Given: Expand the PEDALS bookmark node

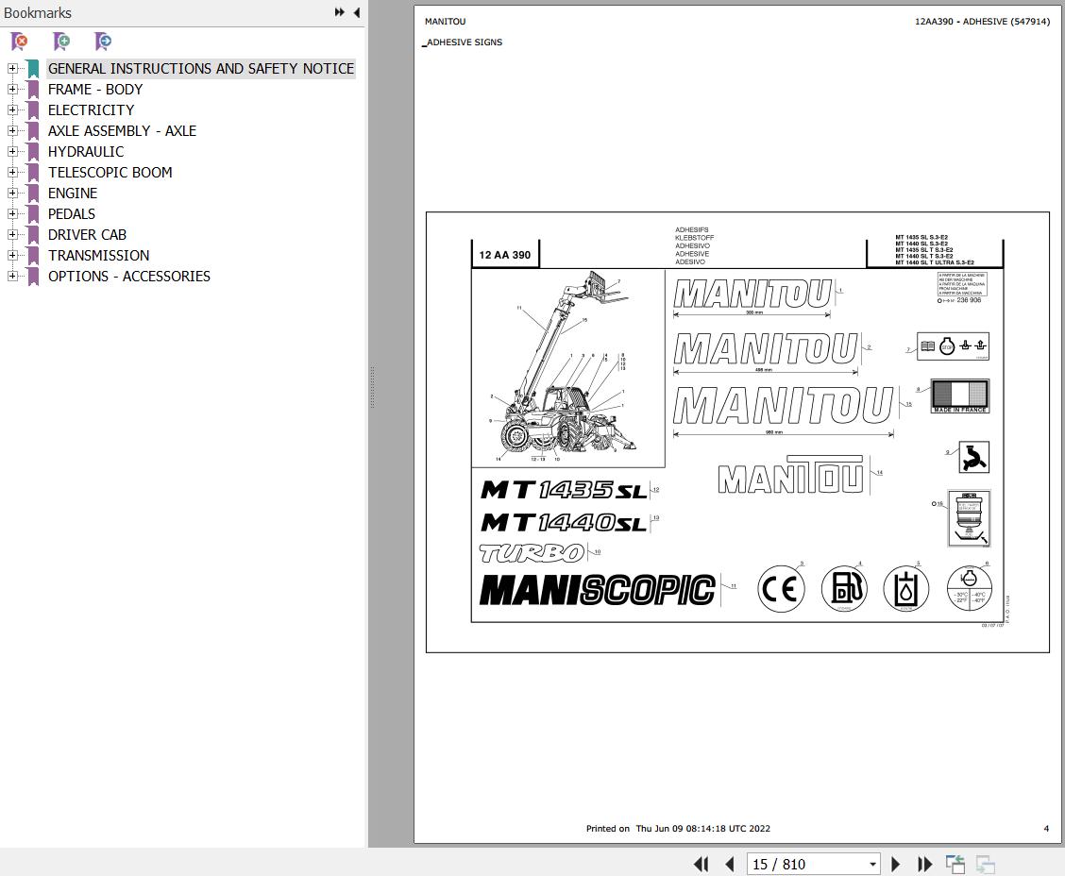Looking at the screenshot, I should tap(12, 214).
